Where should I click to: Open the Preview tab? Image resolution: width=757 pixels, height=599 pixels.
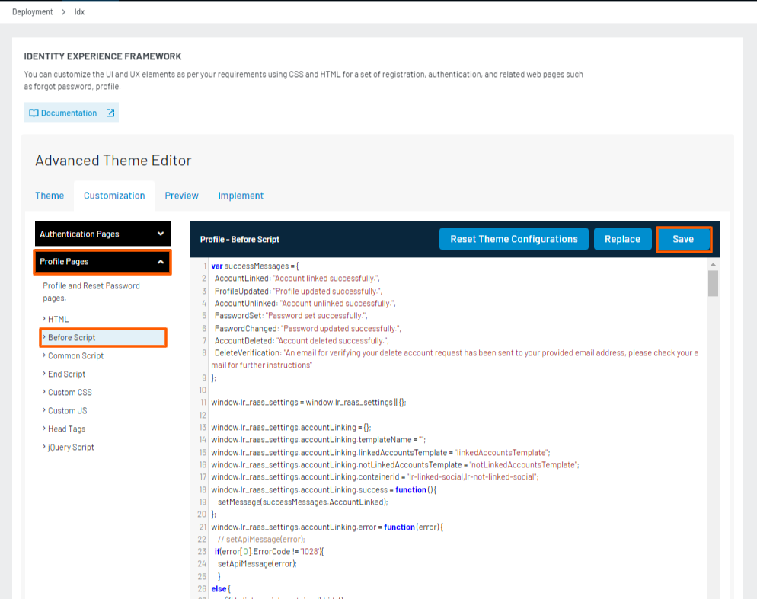click(x=181, y=196)
